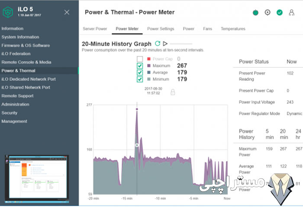
Task: Switch to the Server Power tab
Action: pyautogui.click(x=95, y=29)
